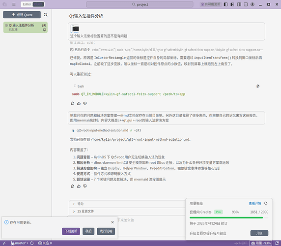This screenshot has height=246, width=281.
Task: Open the account profile icon in title bar
Action: click(253, 4)
